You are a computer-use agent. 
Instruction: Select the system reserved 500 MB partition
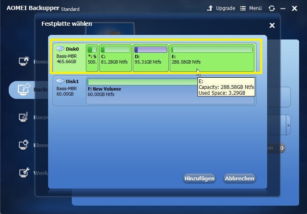pyautogui.click(x=92, y=58)
